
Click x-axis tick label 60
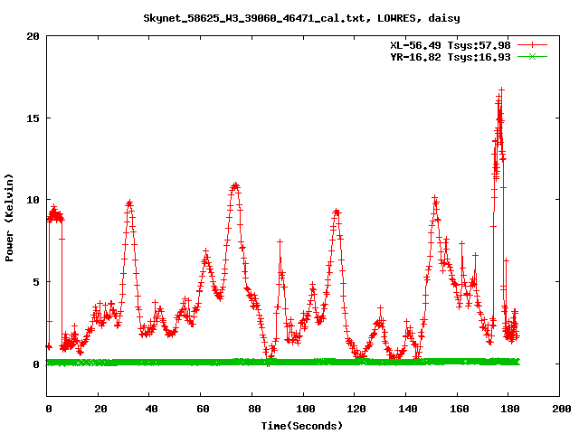click(203, 409)
